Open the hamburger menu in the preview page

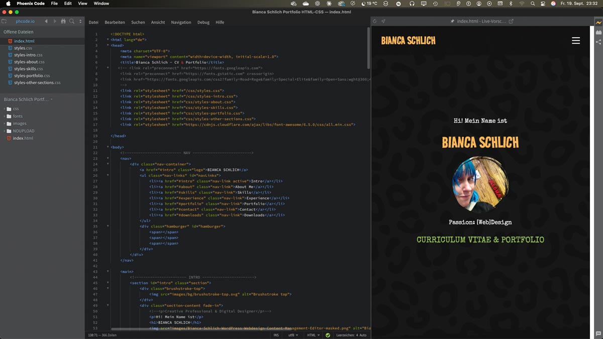point(576,41)
